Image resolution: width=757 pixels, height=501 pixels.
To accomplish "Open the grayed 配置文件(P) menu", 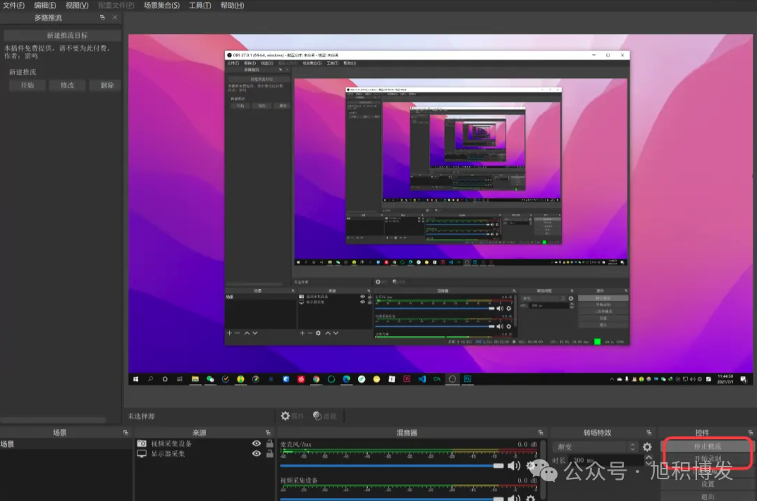I will [116, 6].
